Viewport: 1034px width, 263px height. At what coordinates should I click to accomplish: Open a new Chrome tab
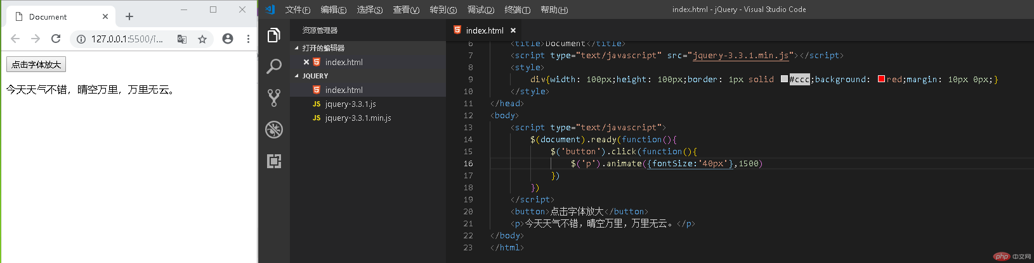click(129, 16)
